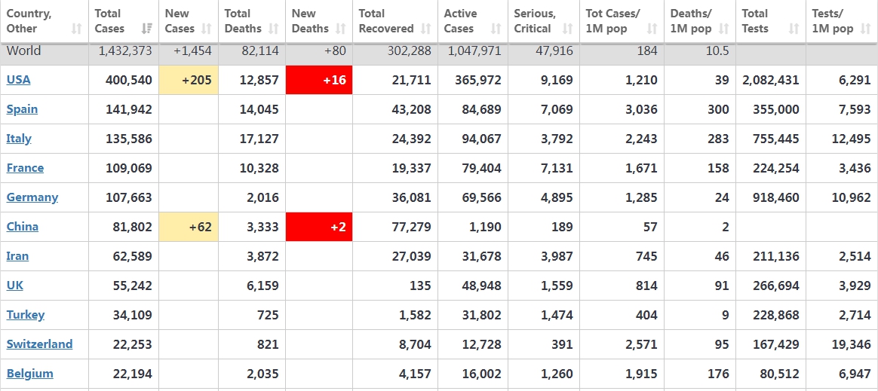This screenshot has width=878, height=391.
Task: Select Tot Cases/1M pop column header
Action: pos(622,21)
